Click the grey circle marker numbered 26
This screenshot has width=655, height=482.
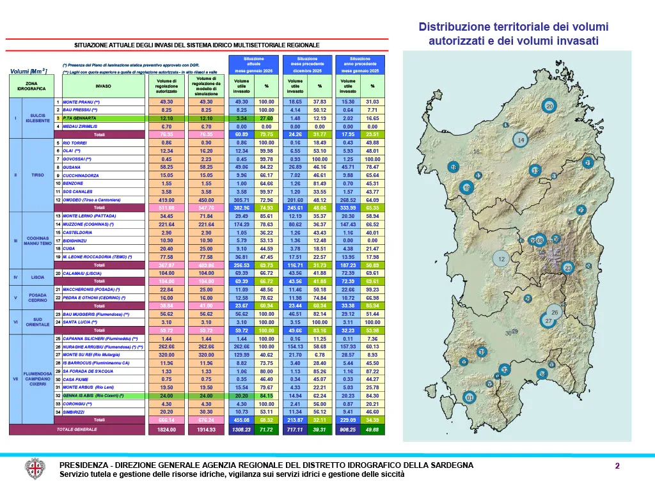(555, 312)
